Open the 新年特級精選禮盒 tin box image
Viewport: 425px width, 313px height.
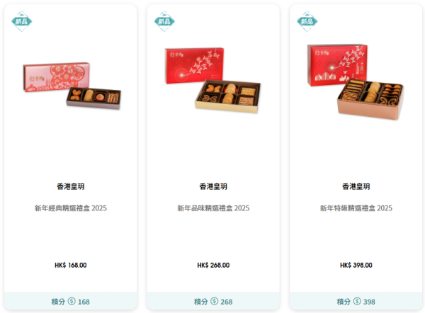[356, 82]
